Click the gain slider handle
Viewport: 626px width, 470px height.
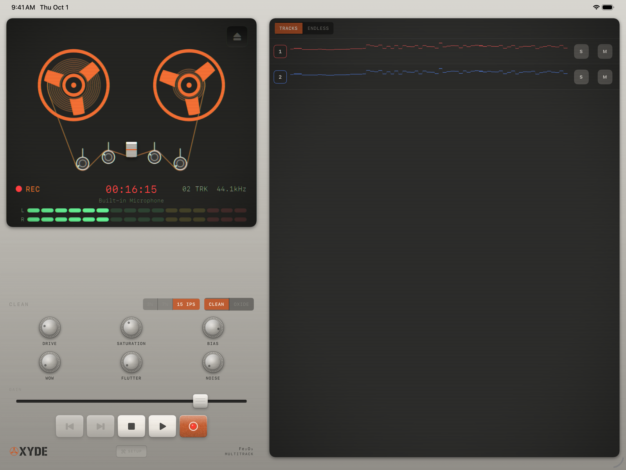click(x=200, y=401)
